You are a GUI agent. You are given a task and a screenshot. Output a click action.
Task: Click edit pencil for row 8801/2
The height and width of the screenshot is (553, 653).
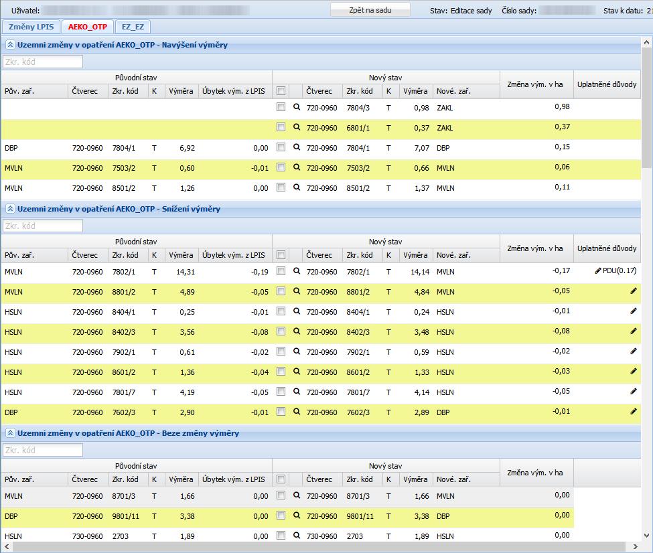[634, 291]
